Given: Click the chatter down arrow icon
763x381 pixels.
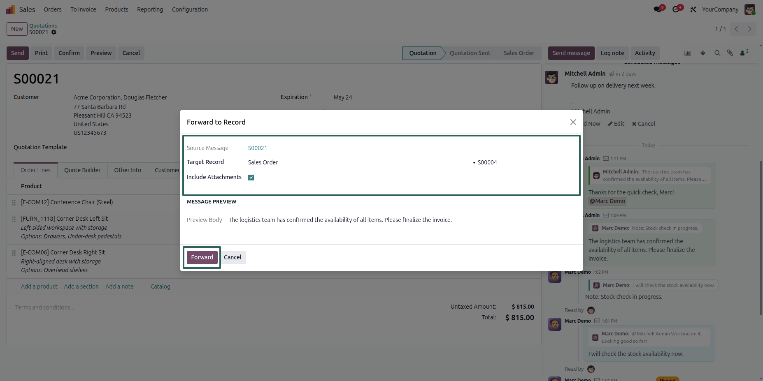Looking at the screenshot, I should [x=703, y=53].
